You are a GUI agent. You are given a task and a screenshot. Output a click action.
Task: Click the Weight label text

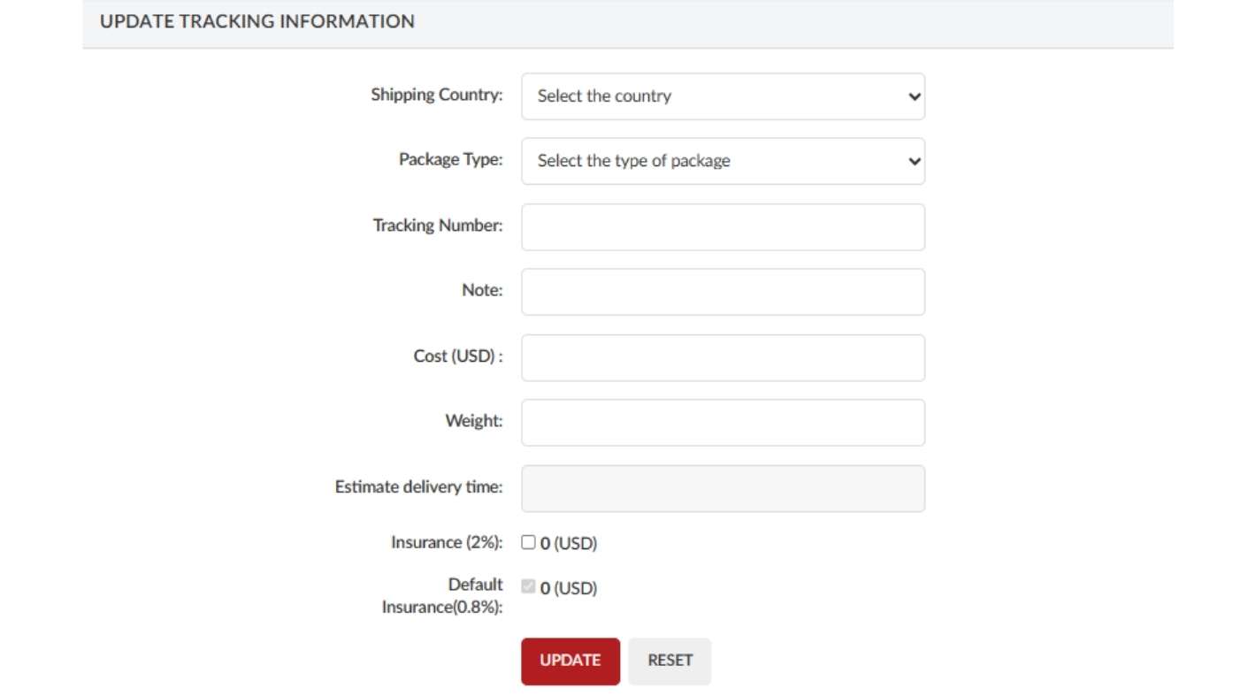point(473,421)
